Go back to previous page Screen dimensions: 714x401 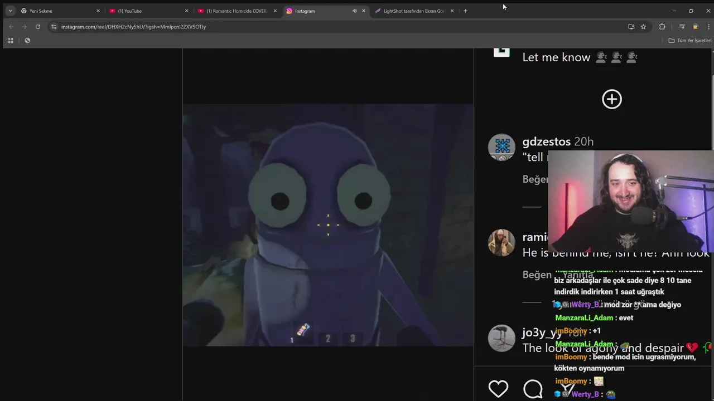11,27
